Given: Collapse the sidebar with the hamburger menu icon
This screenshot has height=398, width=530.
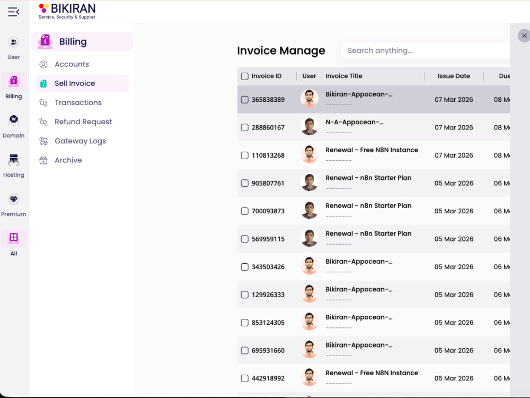Looking at the screenshot, I should coord(14,12).
